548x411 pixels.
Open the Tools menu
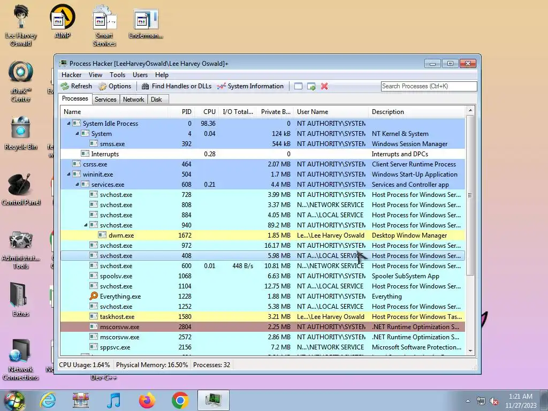coord(117,75)
